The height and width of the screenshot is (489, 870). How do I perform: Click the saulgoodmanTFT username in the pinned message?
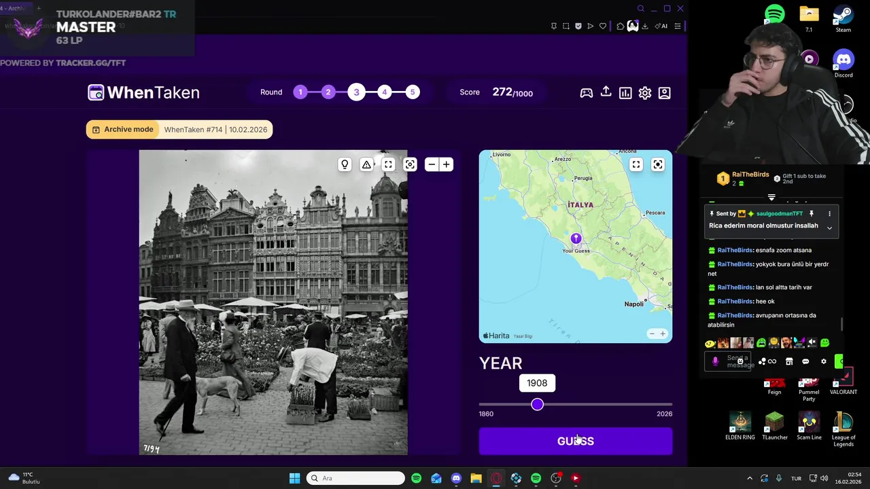(x=779, y=214)
